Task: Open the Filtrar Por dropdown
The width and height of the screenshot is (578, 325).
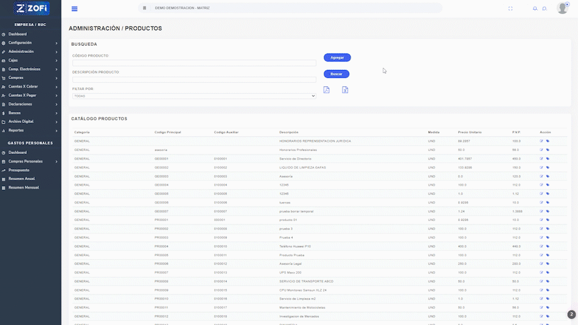Action: 194,96
